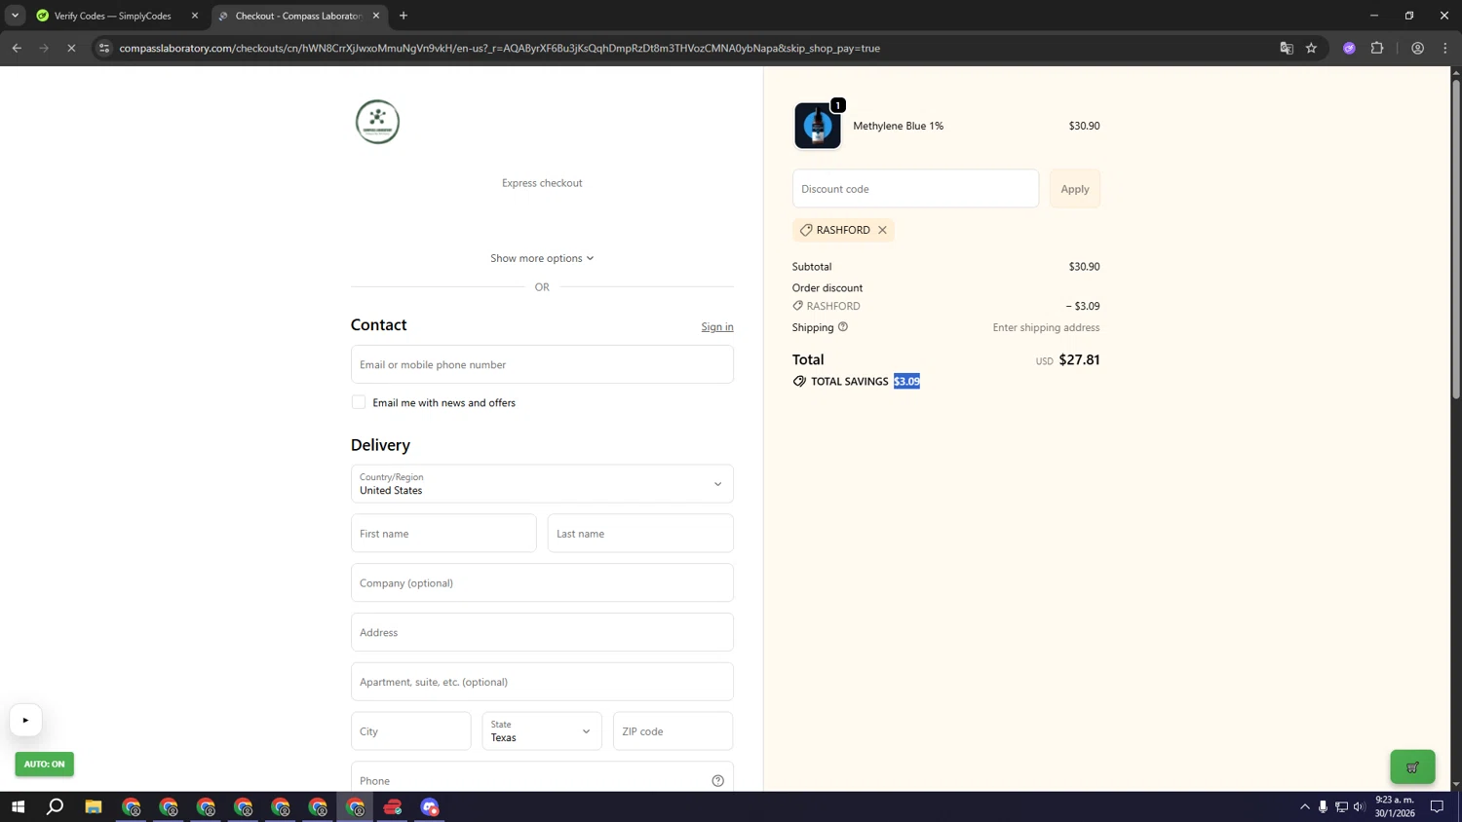Click the Address field
Image resolution: width=1462 pixels, height=822 pixels.
[x=542, y=632]
